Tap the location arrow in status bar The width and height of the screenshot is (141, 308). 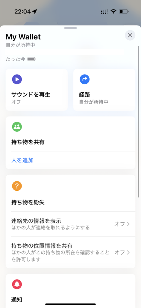pyautogui.click(x=35, y=12)
